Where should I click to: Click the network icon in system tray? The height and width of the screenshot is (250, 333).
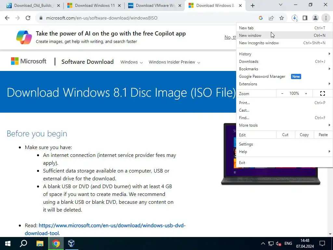(x=271, y=243)
